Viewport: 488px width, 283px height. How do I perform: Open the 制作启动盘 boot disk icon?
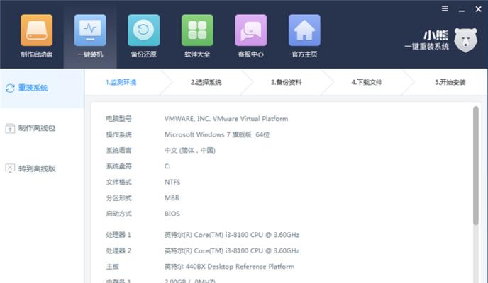[x=36, y=30]
